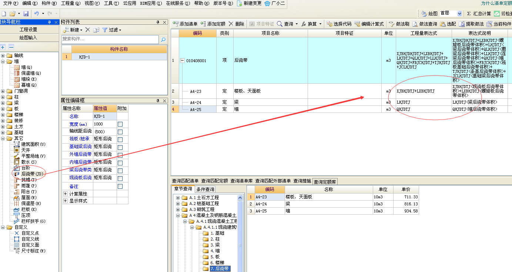Expand 显示样式 in property editor

pyautogui.click(x=66, y=201)
